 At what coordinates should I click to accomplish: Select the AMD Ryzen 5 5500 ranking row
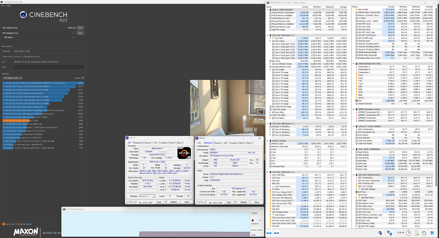pos(43,121)
